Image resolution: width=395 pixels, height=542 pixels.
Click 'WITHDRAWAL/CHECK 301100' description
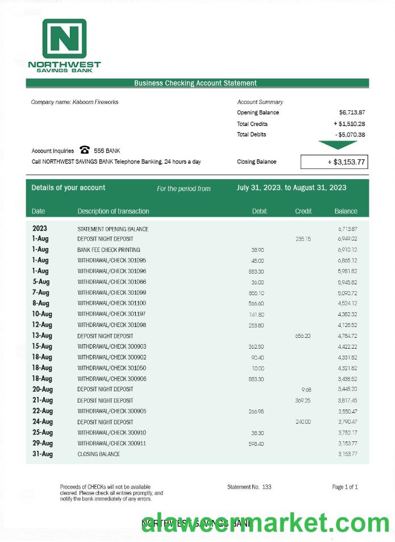(x=112, y=303)
